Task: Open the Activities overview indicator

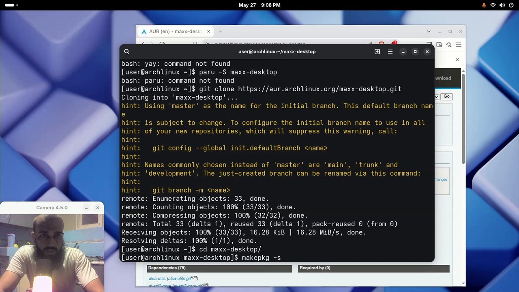Action: click(x=11, y=5)
